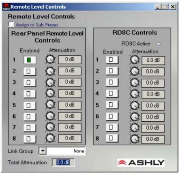Click the Ashly logo at bottom right
Image resolution: width=179 pixels, height=173 pixels.
point(141,163)
